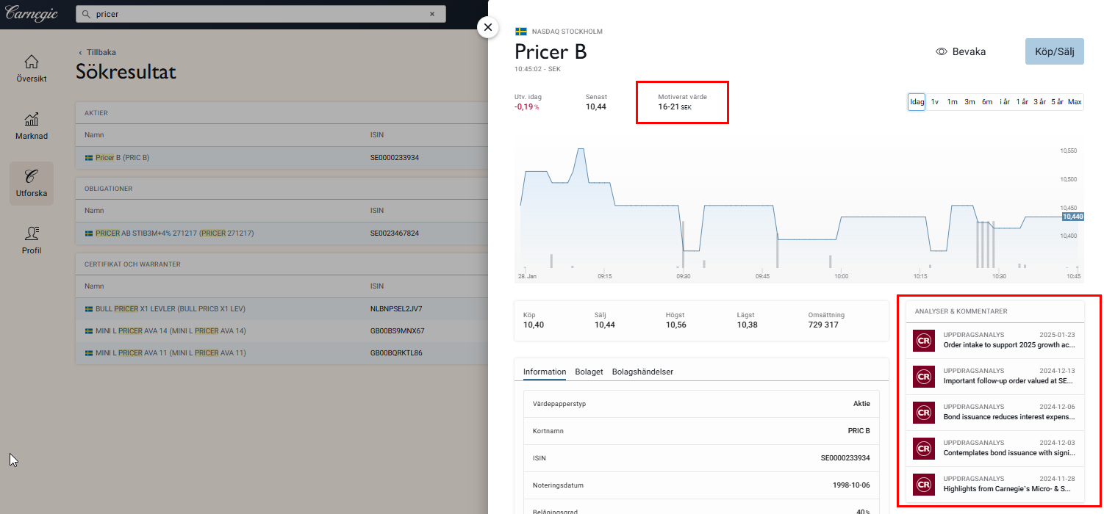Click the Swedish flag next to NASDAQ STOCKHOLM
Viewport: 1104px width, 514px height.
pos(521,32)
